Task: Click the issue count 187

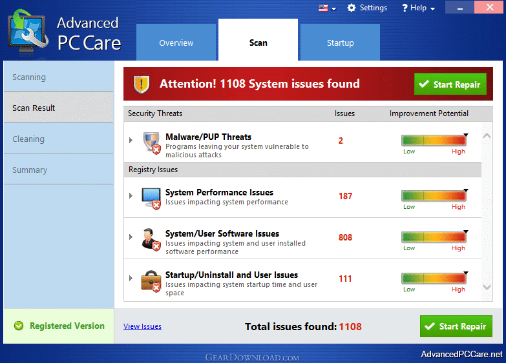Action: click(345, 196)
